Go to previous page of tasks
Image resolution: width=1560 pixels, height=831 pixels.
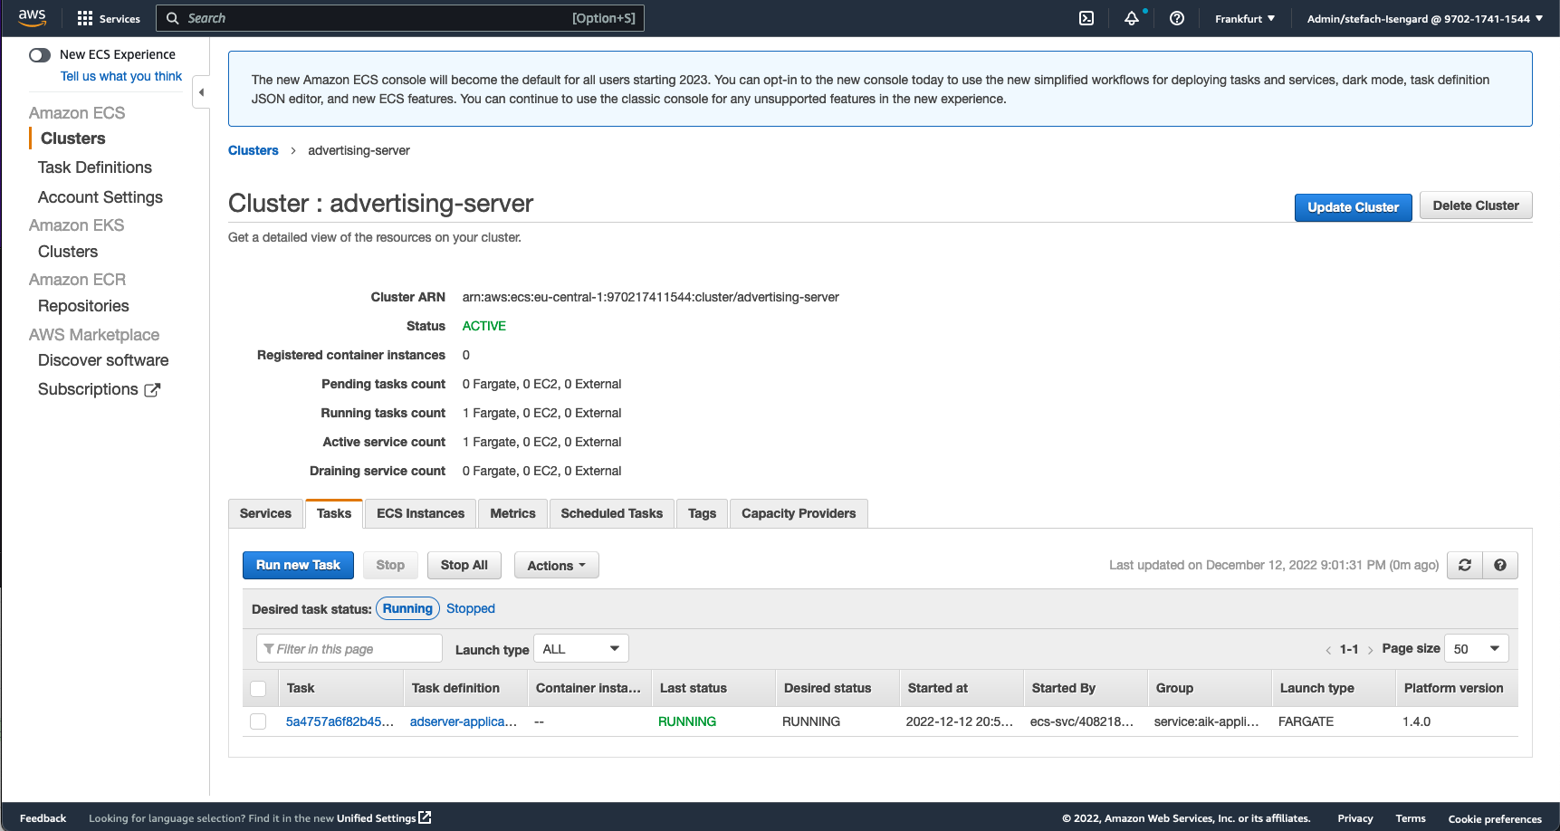pos(1328,650)
